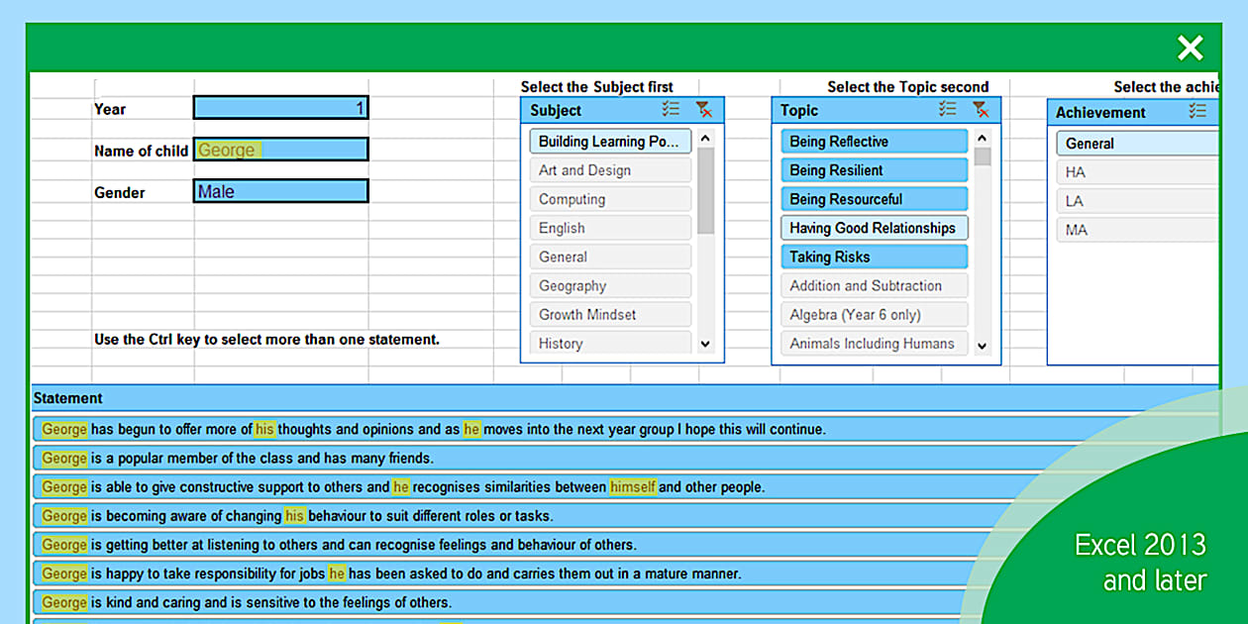Toggle the Having Good Relationships filter

point(873,228)
